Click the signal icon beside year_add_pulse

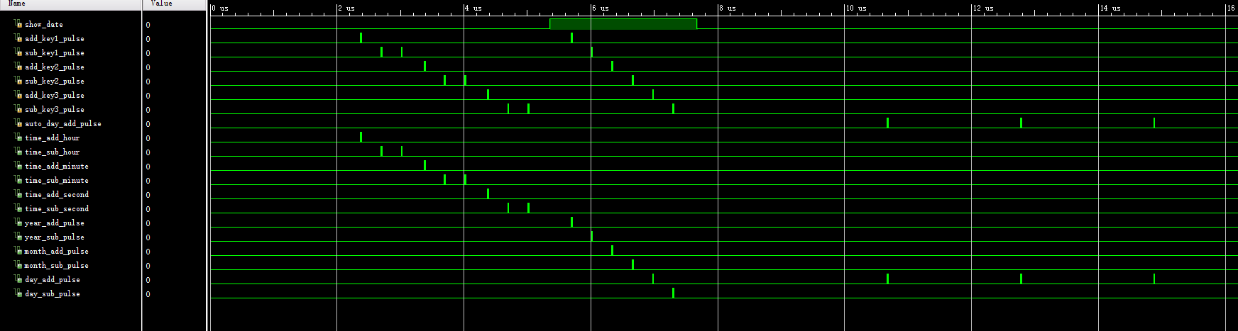18,223
